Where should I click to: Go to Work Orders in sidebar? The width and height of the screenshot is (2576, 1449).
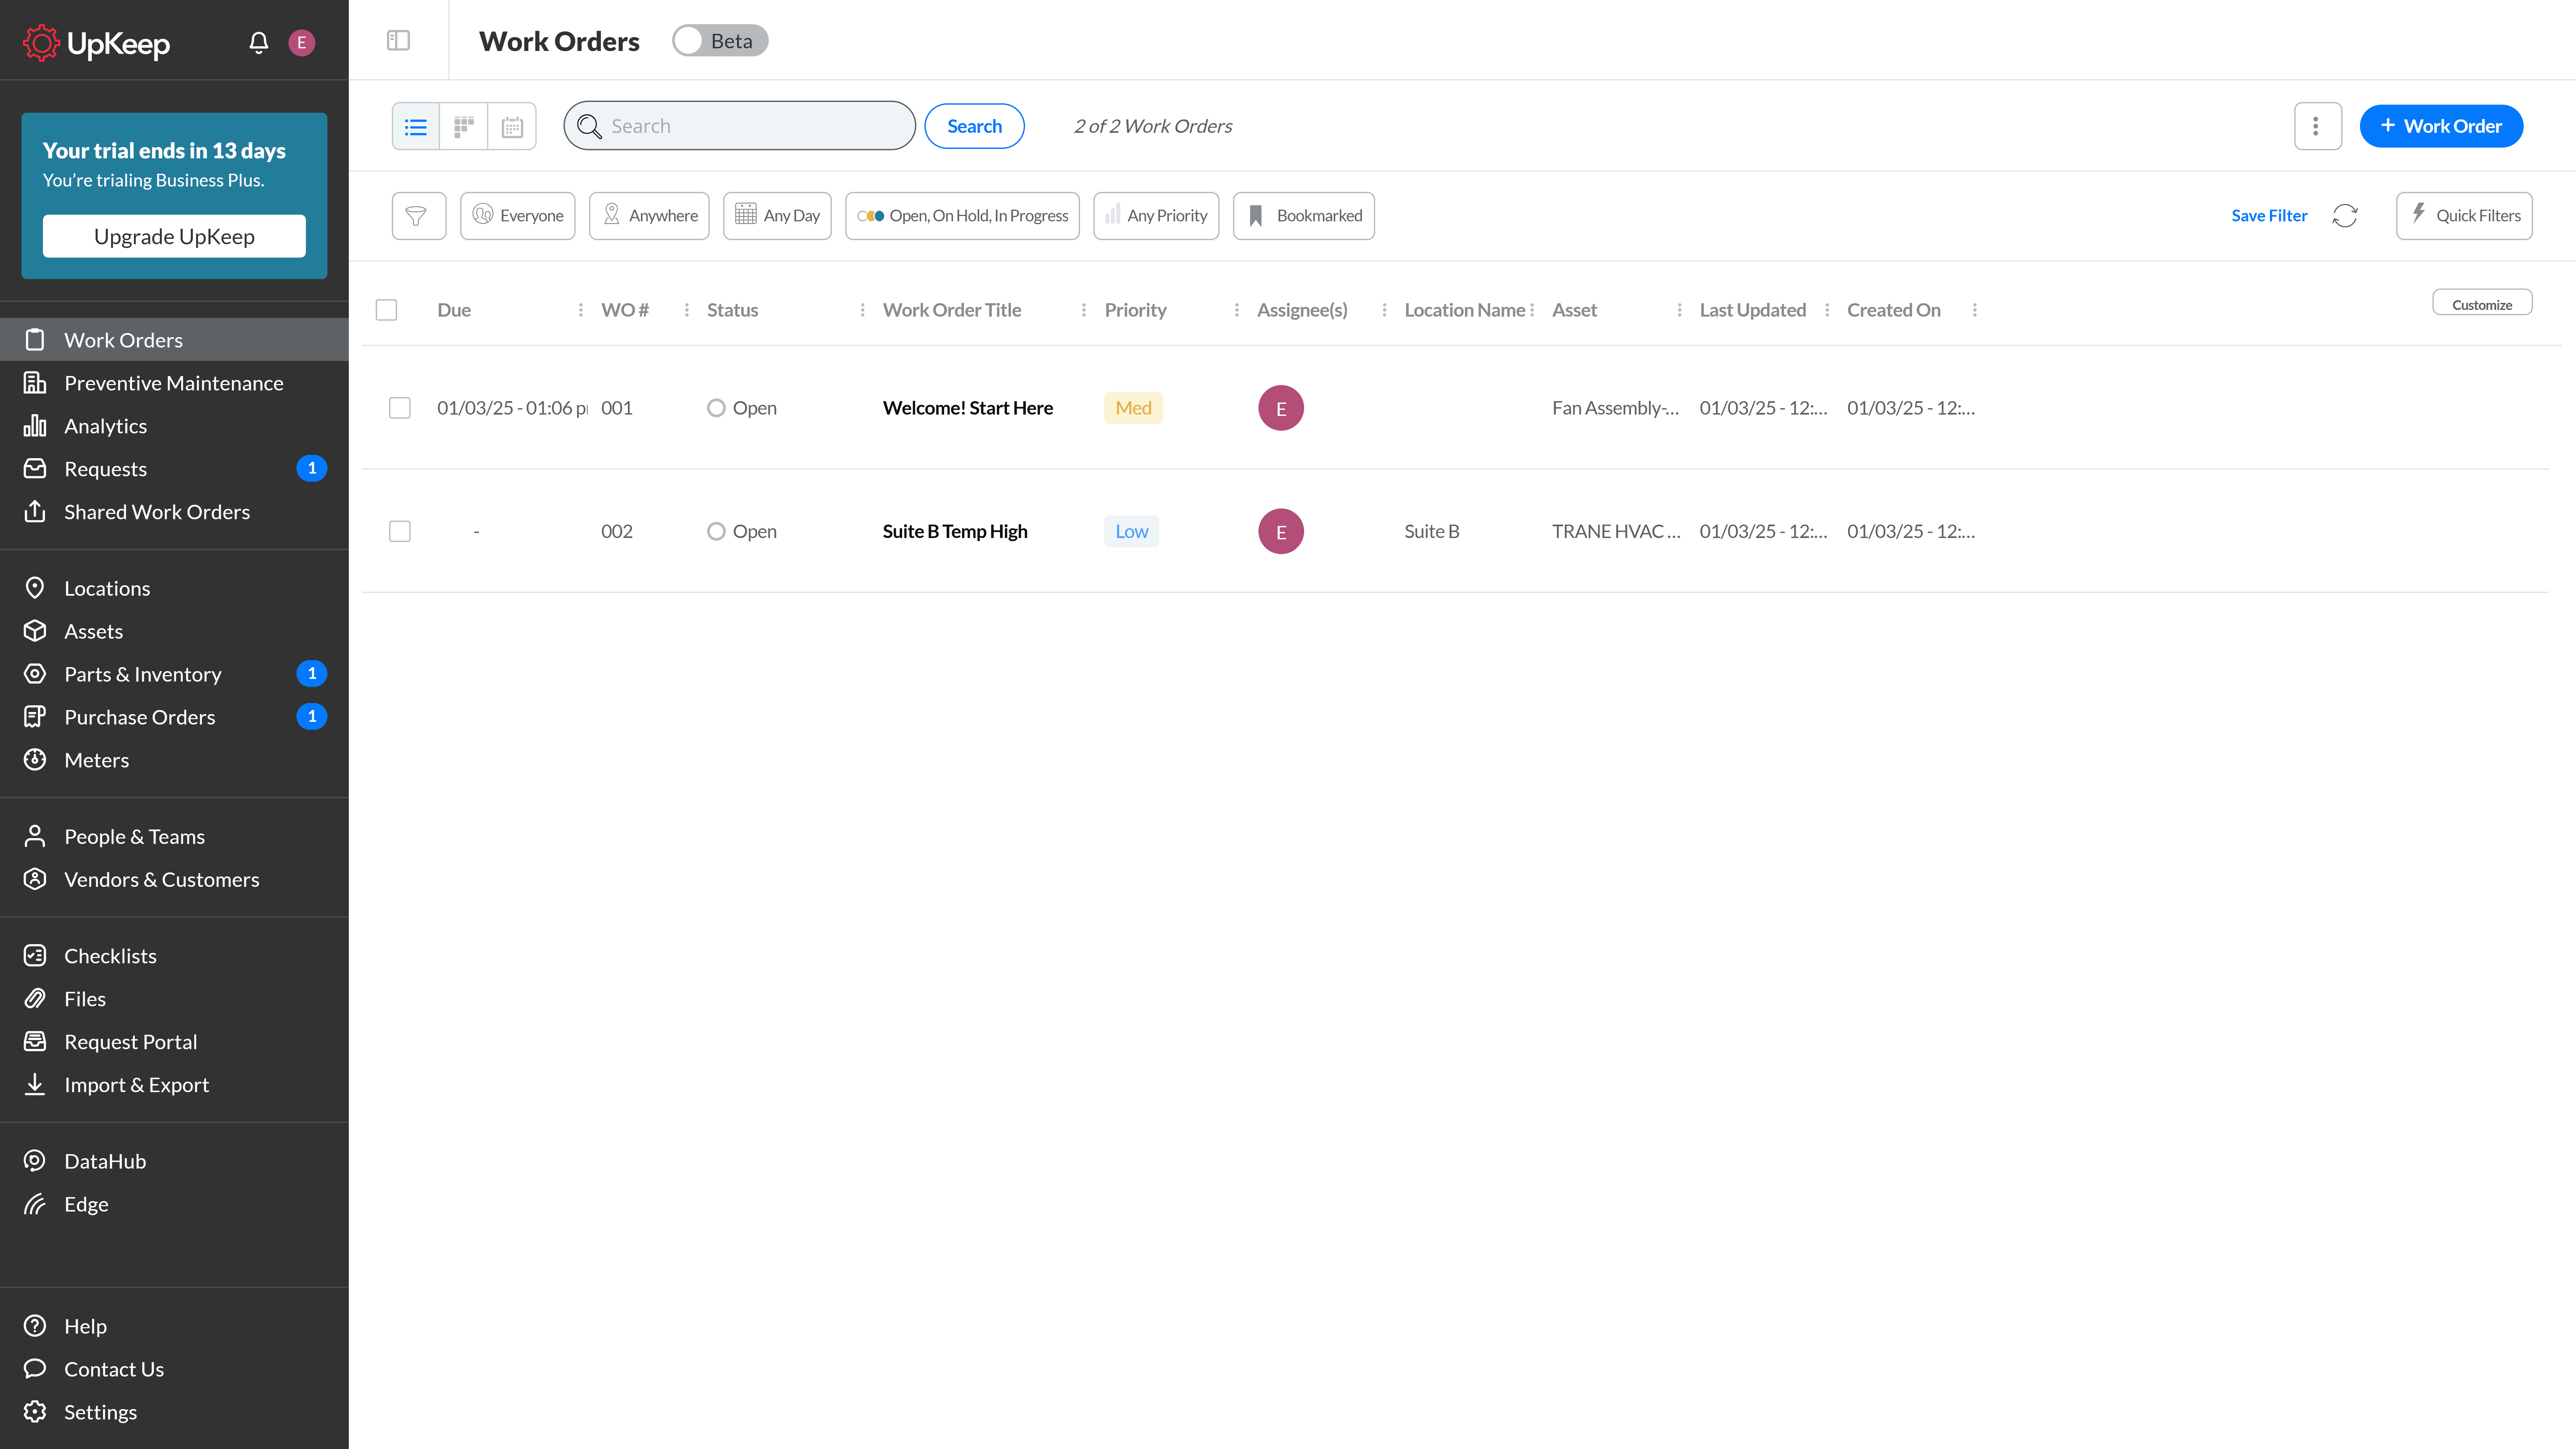pos(174,340)
